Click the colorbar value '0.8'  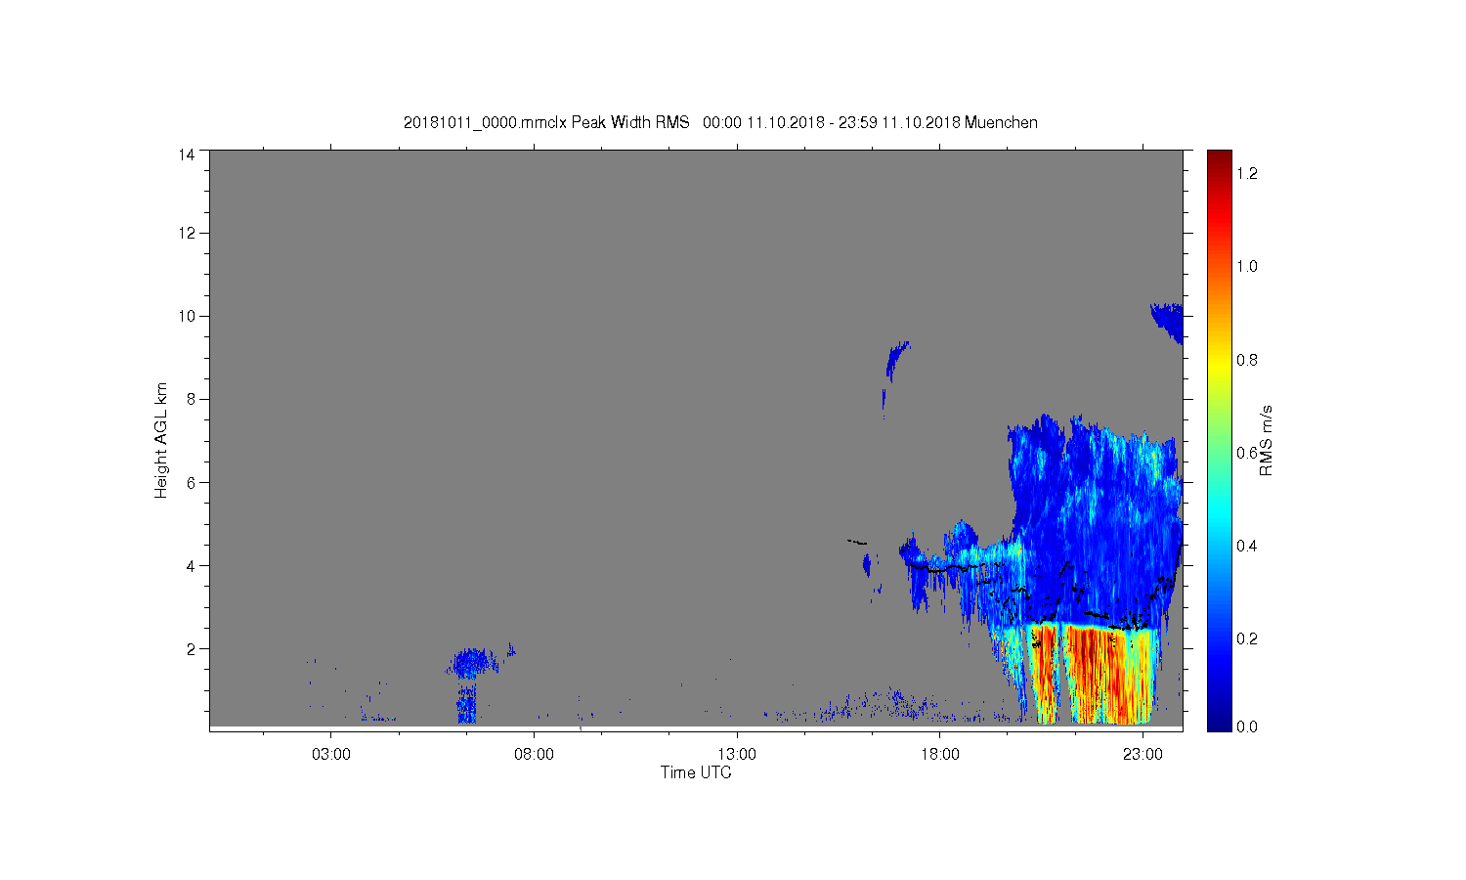tap(1247, 359)
